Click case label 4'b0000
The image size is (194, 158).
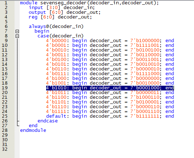click(56, 41)
